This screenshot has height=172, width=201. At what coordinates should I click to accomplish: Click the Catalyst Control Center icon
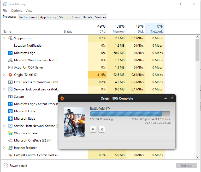pos(10,155)
